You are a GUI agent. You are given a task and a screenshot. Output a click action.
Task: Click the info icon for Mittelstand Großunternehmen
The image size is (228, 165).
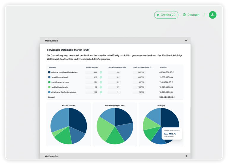[101, 92]
